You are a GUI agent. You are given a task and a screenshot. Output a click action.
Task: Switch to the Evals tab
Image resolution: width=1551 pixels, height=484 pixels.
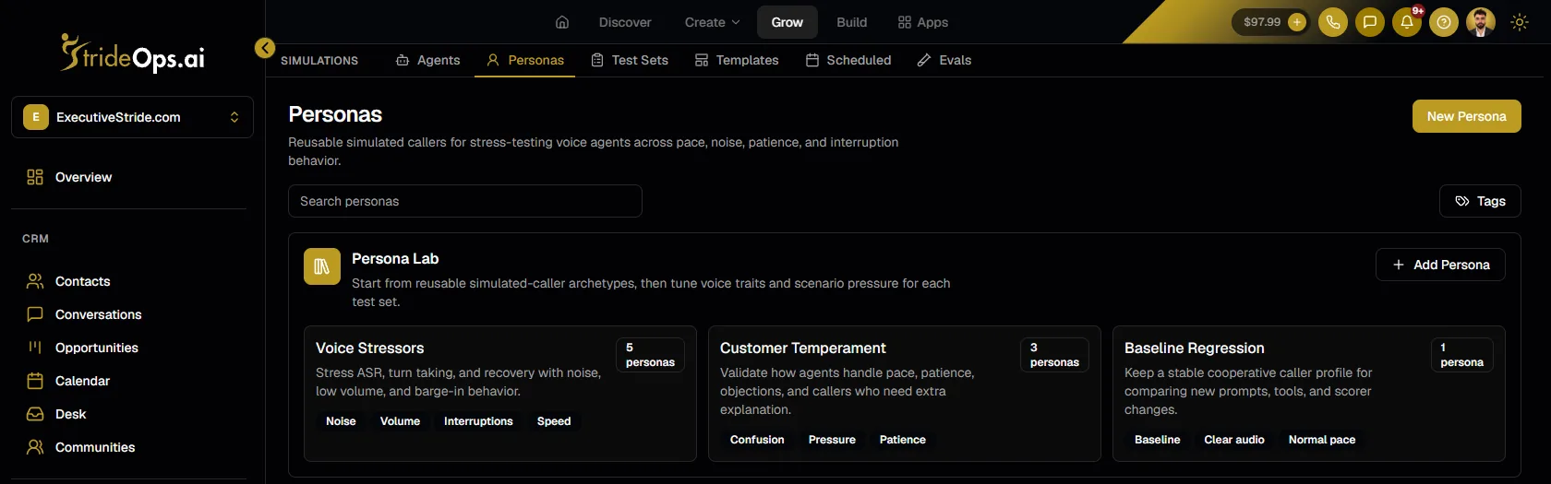click(944, 60)
